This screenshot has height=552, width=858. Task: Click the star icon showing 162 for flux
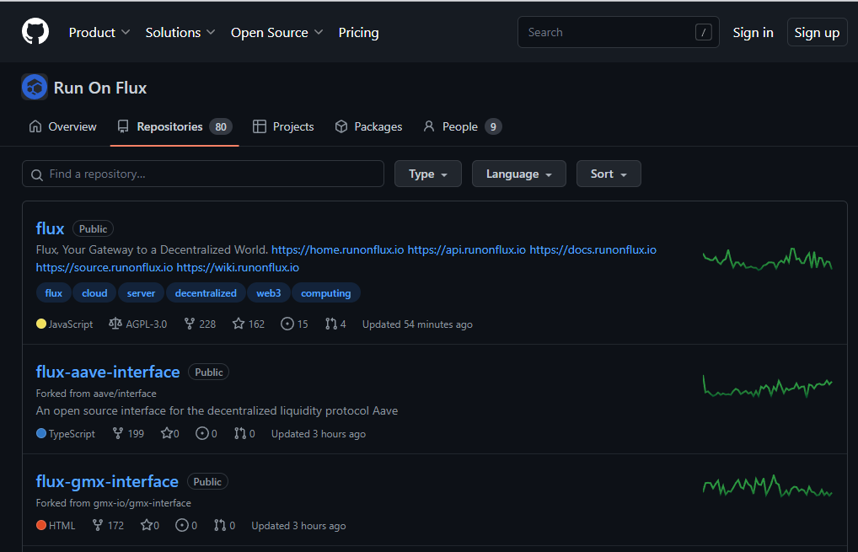point(238,324)
